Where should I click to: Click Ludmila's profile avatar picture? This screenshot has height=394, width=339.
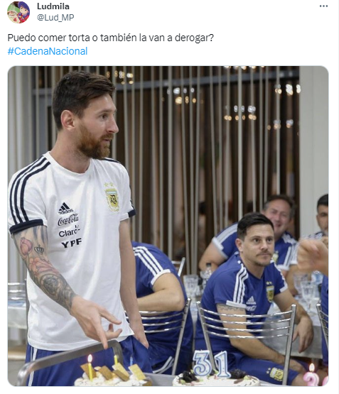click(18, 12)
